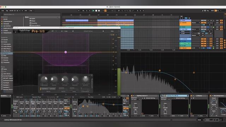Toggle MIDI map mode button
The height and width of the screenshot is (127, 226).
(212, 11)
